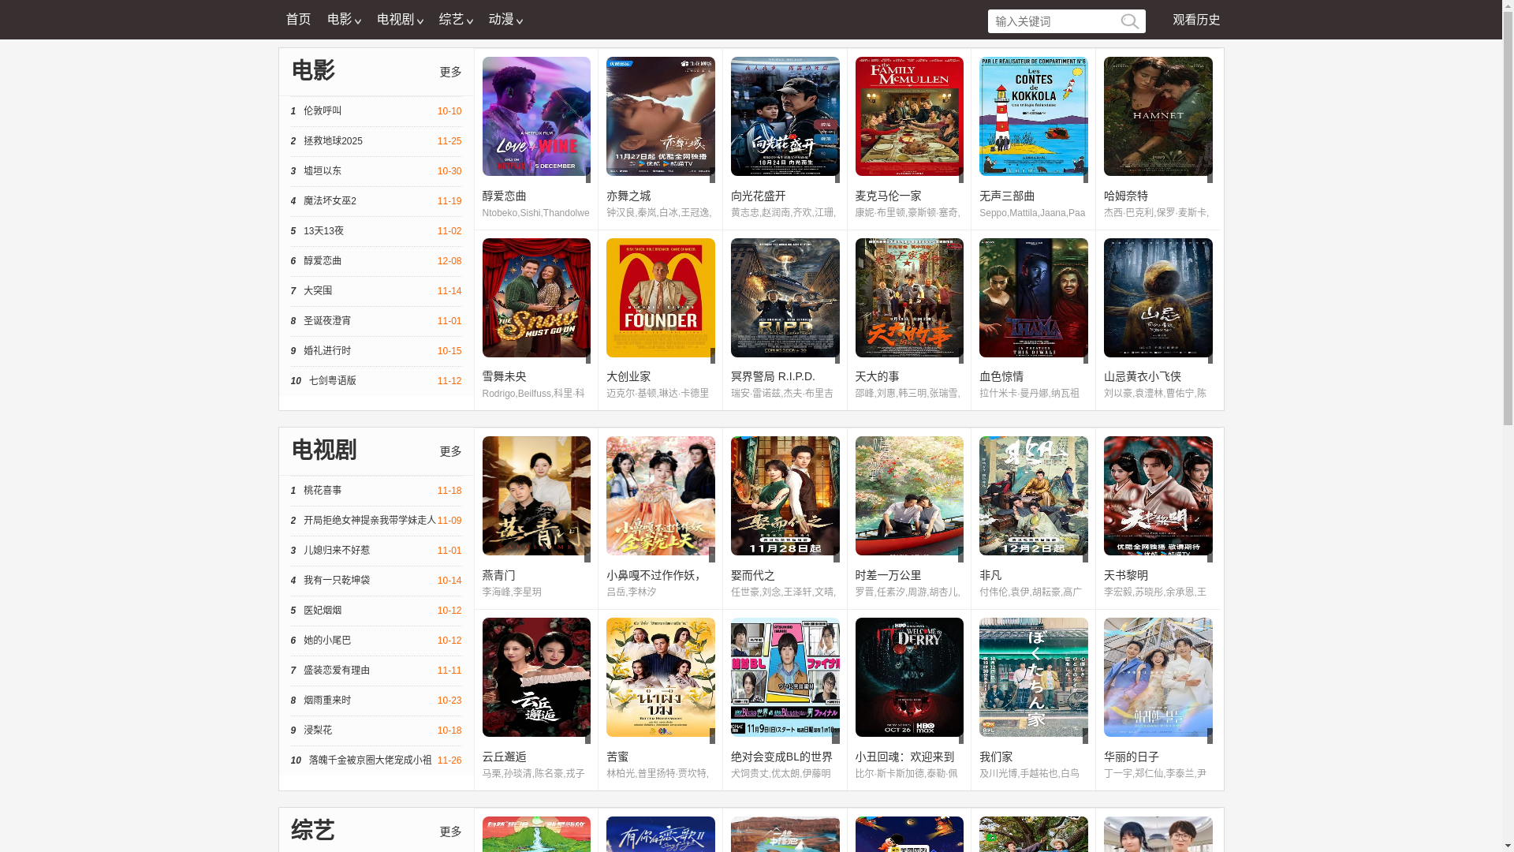This screenshot has height=852, width=1514.
Task: Click the search magnifier icon
Action: 1129,21
